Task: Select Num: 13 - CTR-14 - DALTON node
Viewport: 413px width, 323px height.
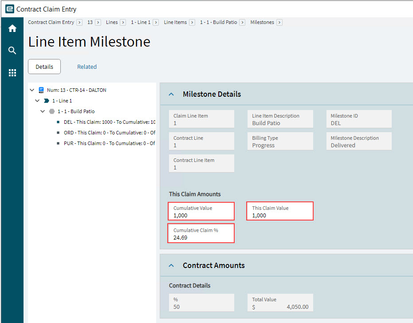Action: (77, 90)
